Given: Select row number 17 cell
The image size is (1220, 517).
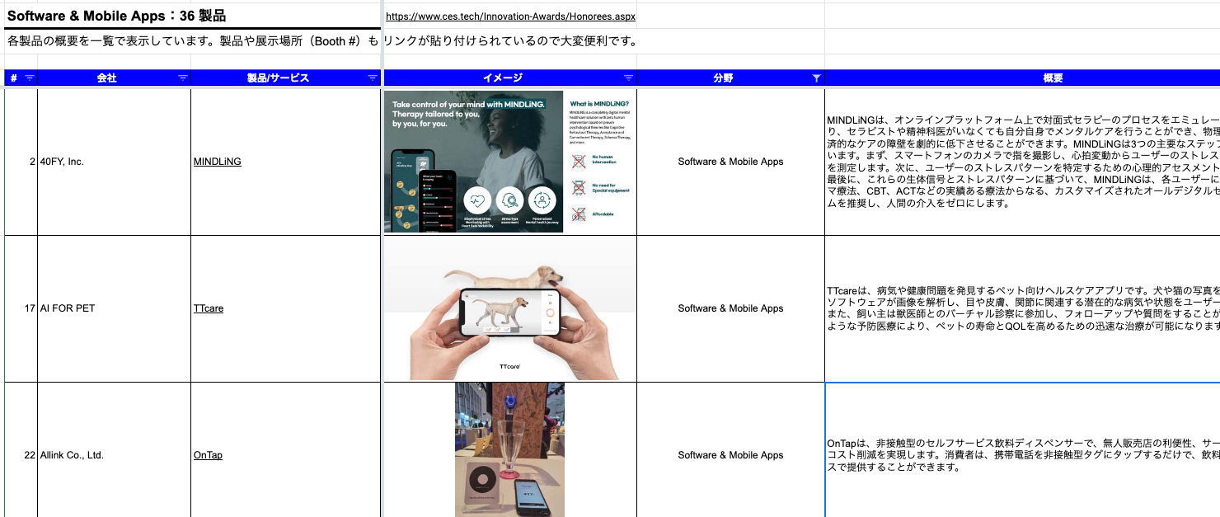Looking at the screenshot, I should click(x=21, y=308).
